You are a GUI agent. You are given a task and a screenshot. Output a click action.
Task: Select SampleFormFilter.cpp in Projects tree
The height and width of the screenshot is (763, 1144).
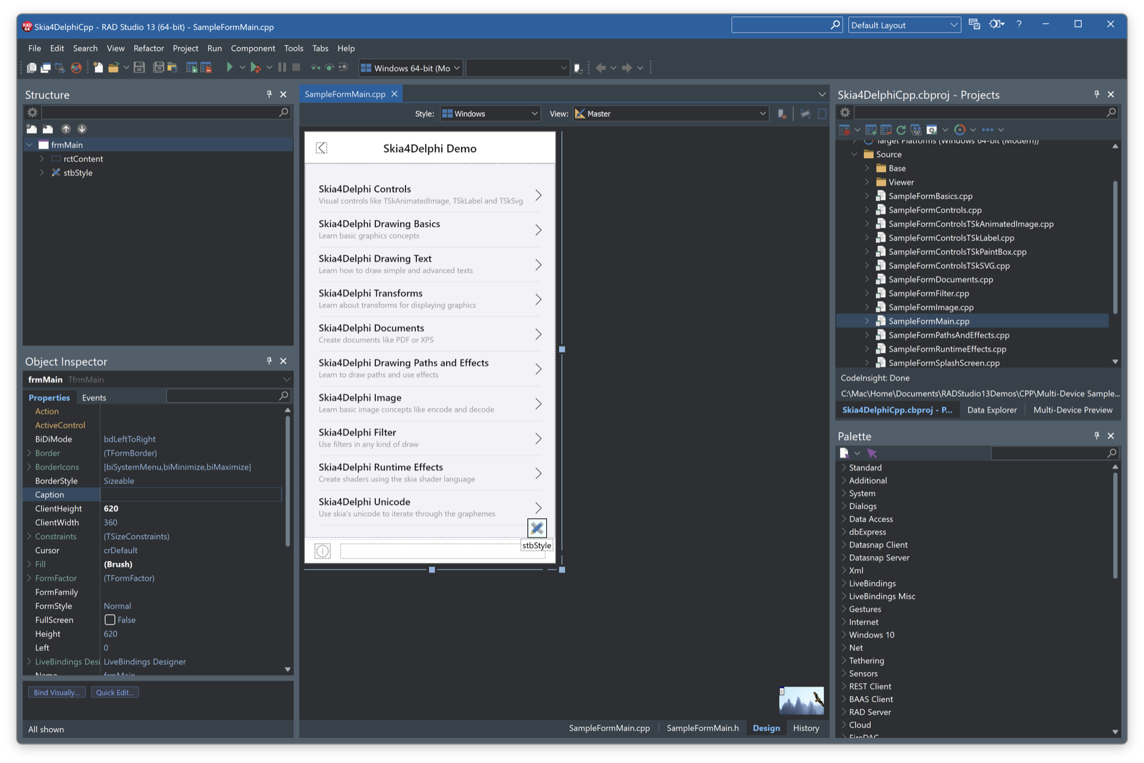928,293
